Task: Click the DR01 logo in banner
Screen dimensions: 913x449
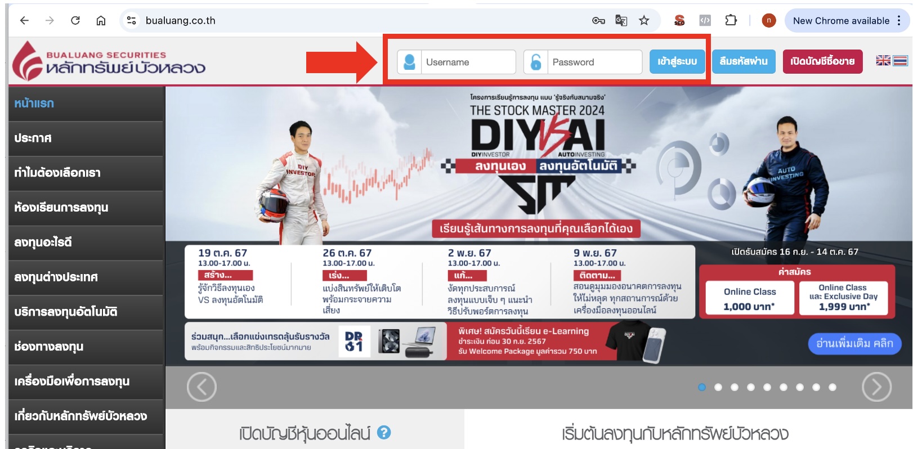Action: tap(353, 341)
